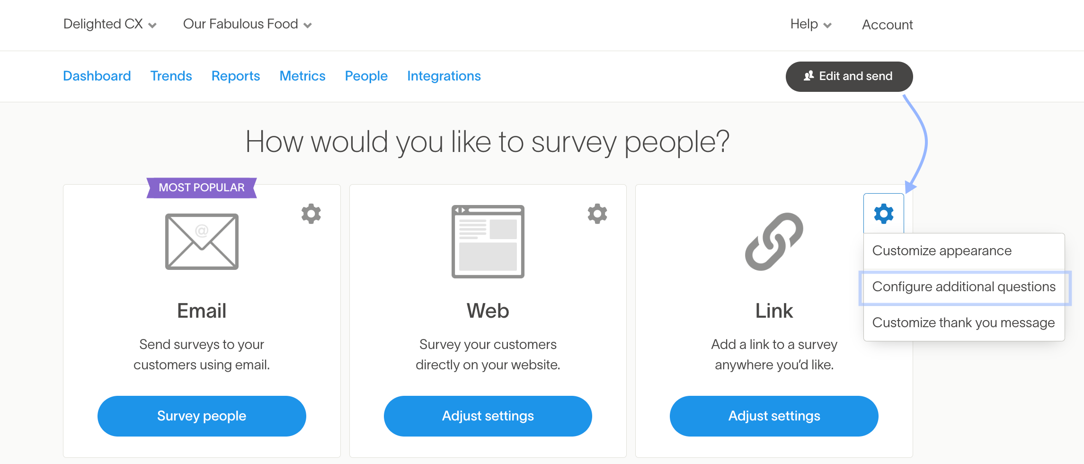
Task: Click the Email card settings gear icon
Action: pyautogui.click(x=311, y=214)
